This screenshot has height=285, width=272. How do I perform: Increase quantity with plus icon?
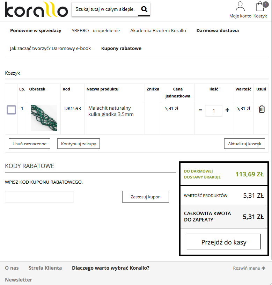pos(227,110)
